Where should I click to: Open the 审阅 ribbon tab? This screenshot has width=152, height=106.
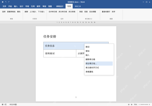point(44,6)
